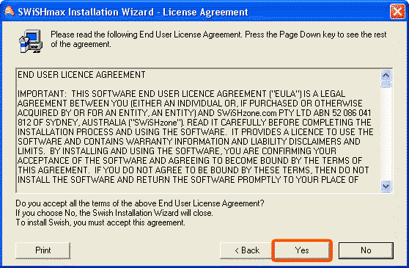Click the 'If you choose No' line
This screenshot has height=268, width=409.
tap(114, 213)
